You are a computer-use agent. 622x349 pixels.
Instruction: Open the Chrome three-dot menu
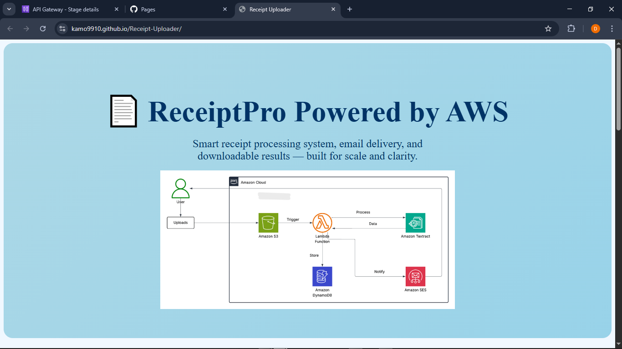pyautogui.click(x=612, y=29)
